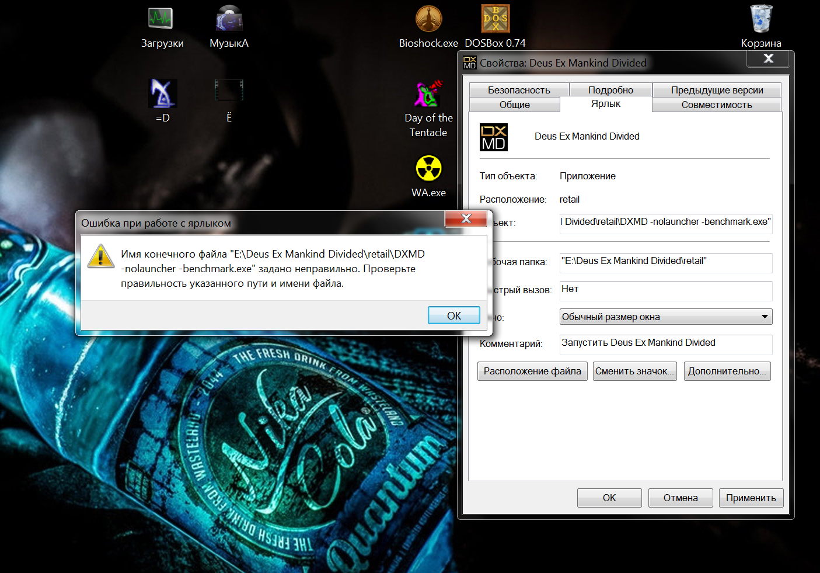Switch to the Безопасность tab
Viewport: 820px width, 573px height.
point(519,90)
